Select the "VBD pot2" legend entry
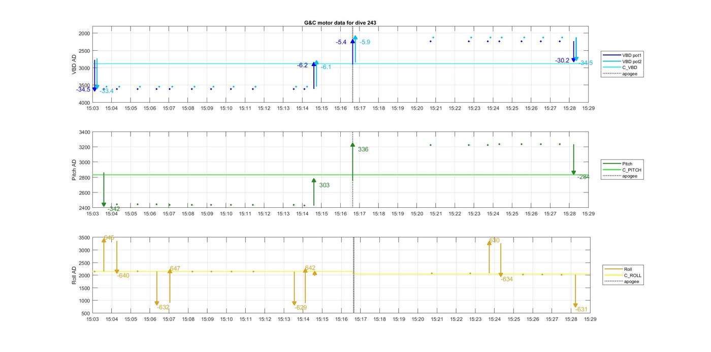This screenshot has width=711, height=352. click(x=623, y=61)
